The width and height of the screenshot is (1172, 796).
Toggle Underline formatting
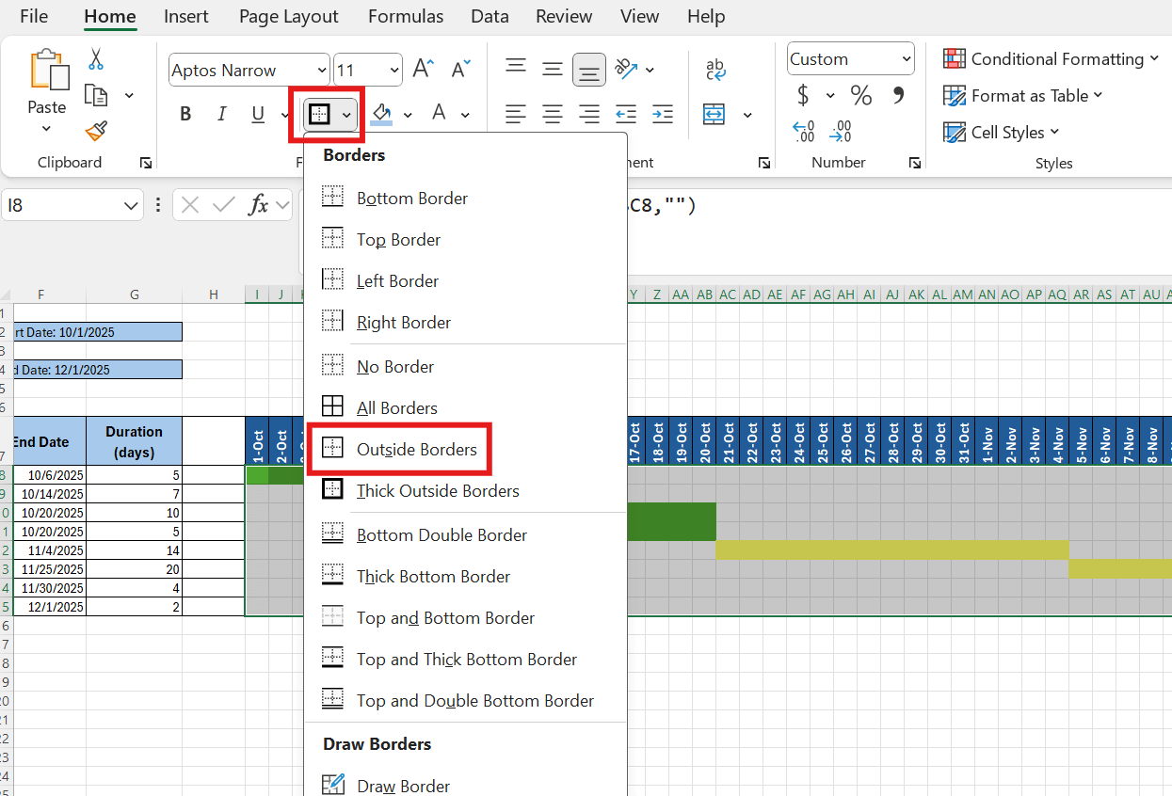coord(258,115)
